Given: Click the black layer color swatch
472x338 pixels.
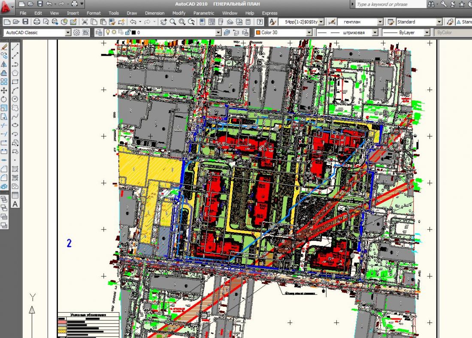Looking at the screenshot, I should pos(134,33).
